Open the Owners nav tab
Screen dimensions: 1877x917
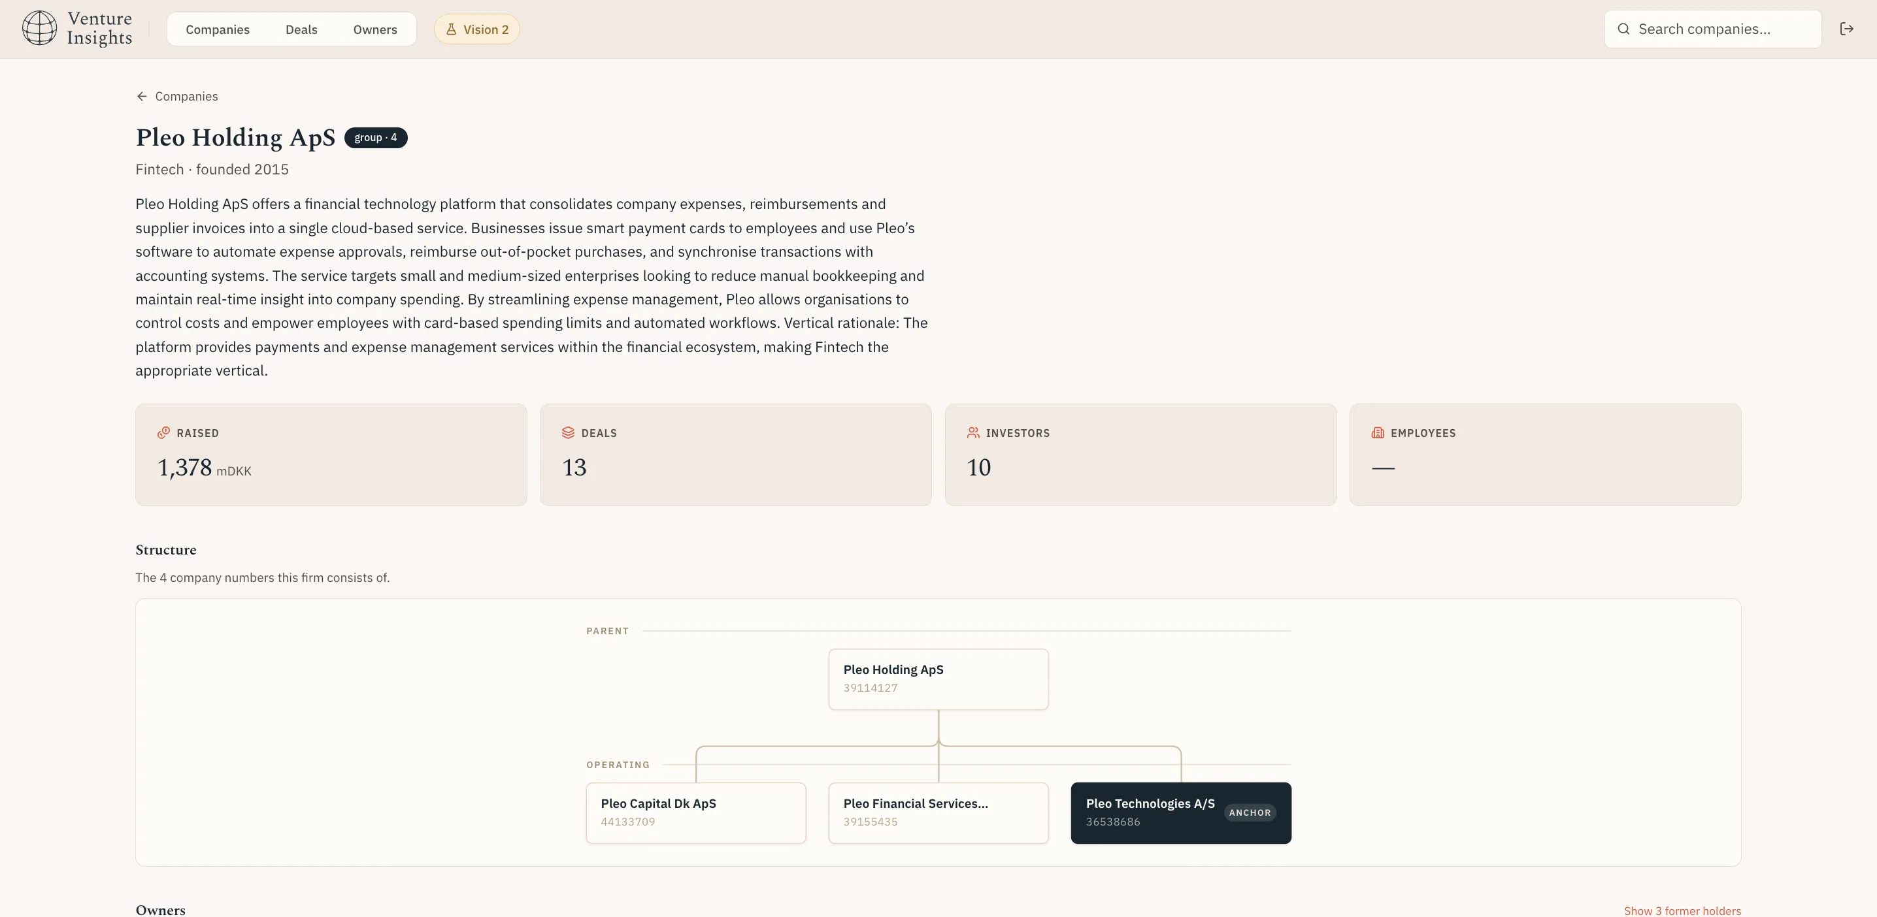pyautogui.click(x=375, y=29)
